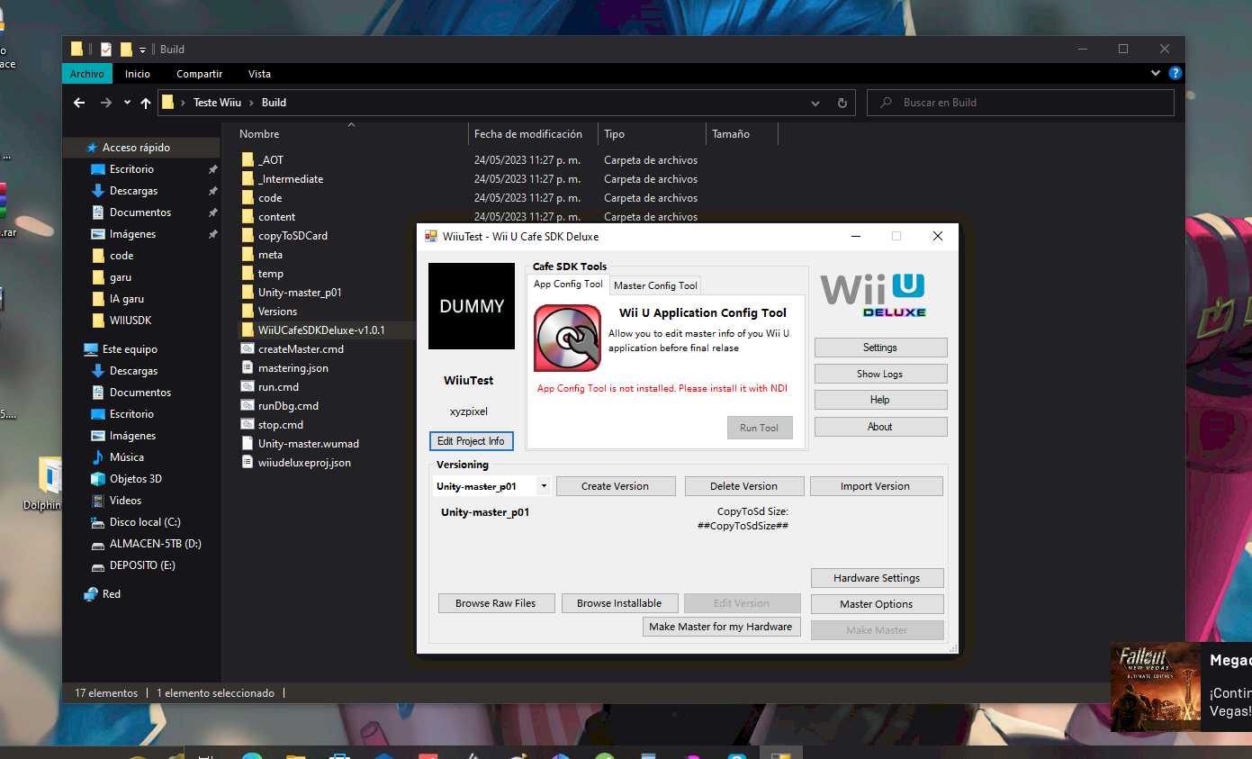Click the Música icon in sidebar
Screen dimensions: 1252x759
[x=98, y=457]
